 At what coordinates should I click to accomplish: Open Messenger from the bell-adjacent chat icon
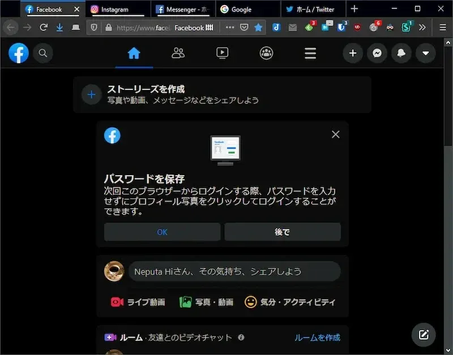(377, 53)
